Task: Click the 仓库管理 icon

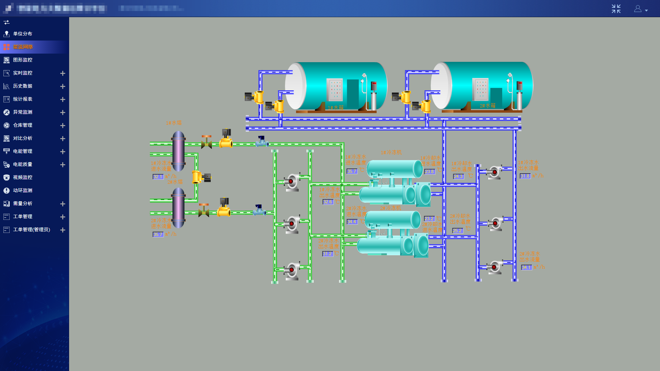Action: 6,125
